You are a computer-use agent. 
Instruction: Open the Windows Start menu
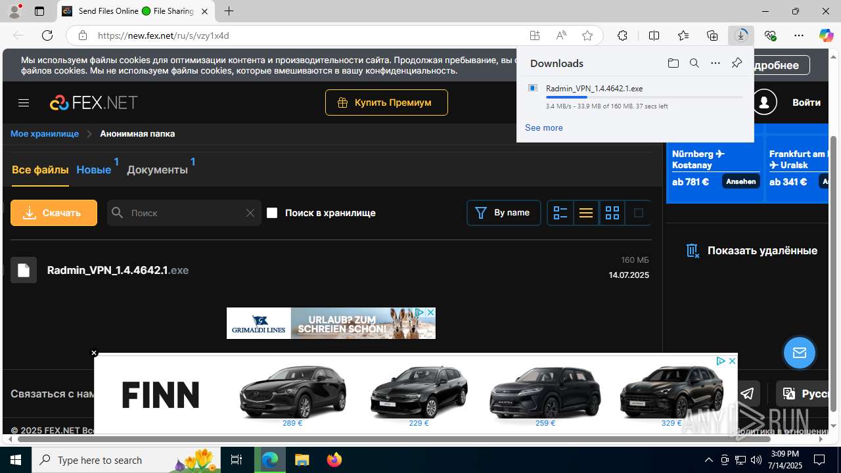(16, 460)
